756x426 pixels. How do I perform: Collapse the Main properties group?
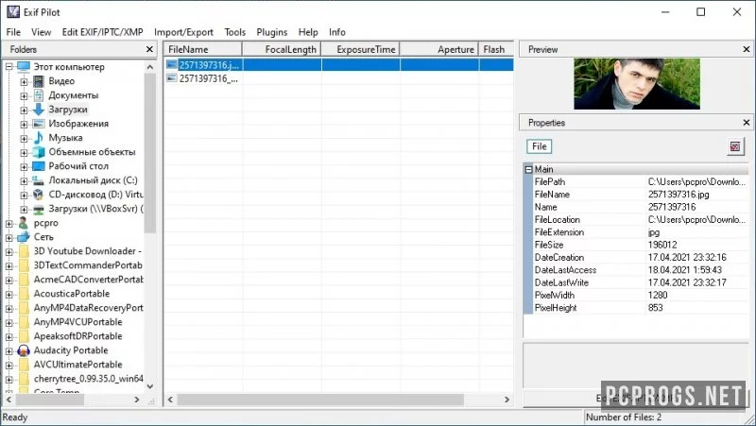(528, 169)
